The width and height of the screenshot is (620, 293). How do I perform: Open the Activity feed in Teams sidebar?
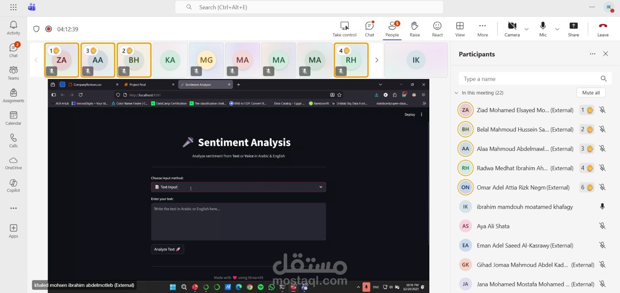point(13,28)
